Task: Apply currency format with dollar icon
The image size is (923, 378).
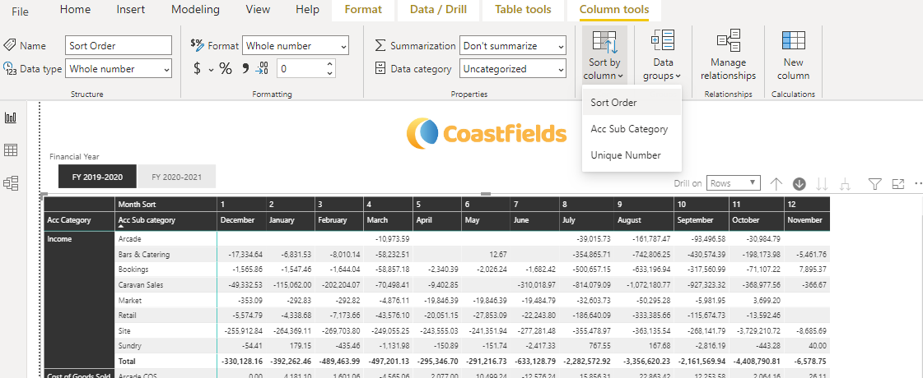Action: [x=197, y=69]
